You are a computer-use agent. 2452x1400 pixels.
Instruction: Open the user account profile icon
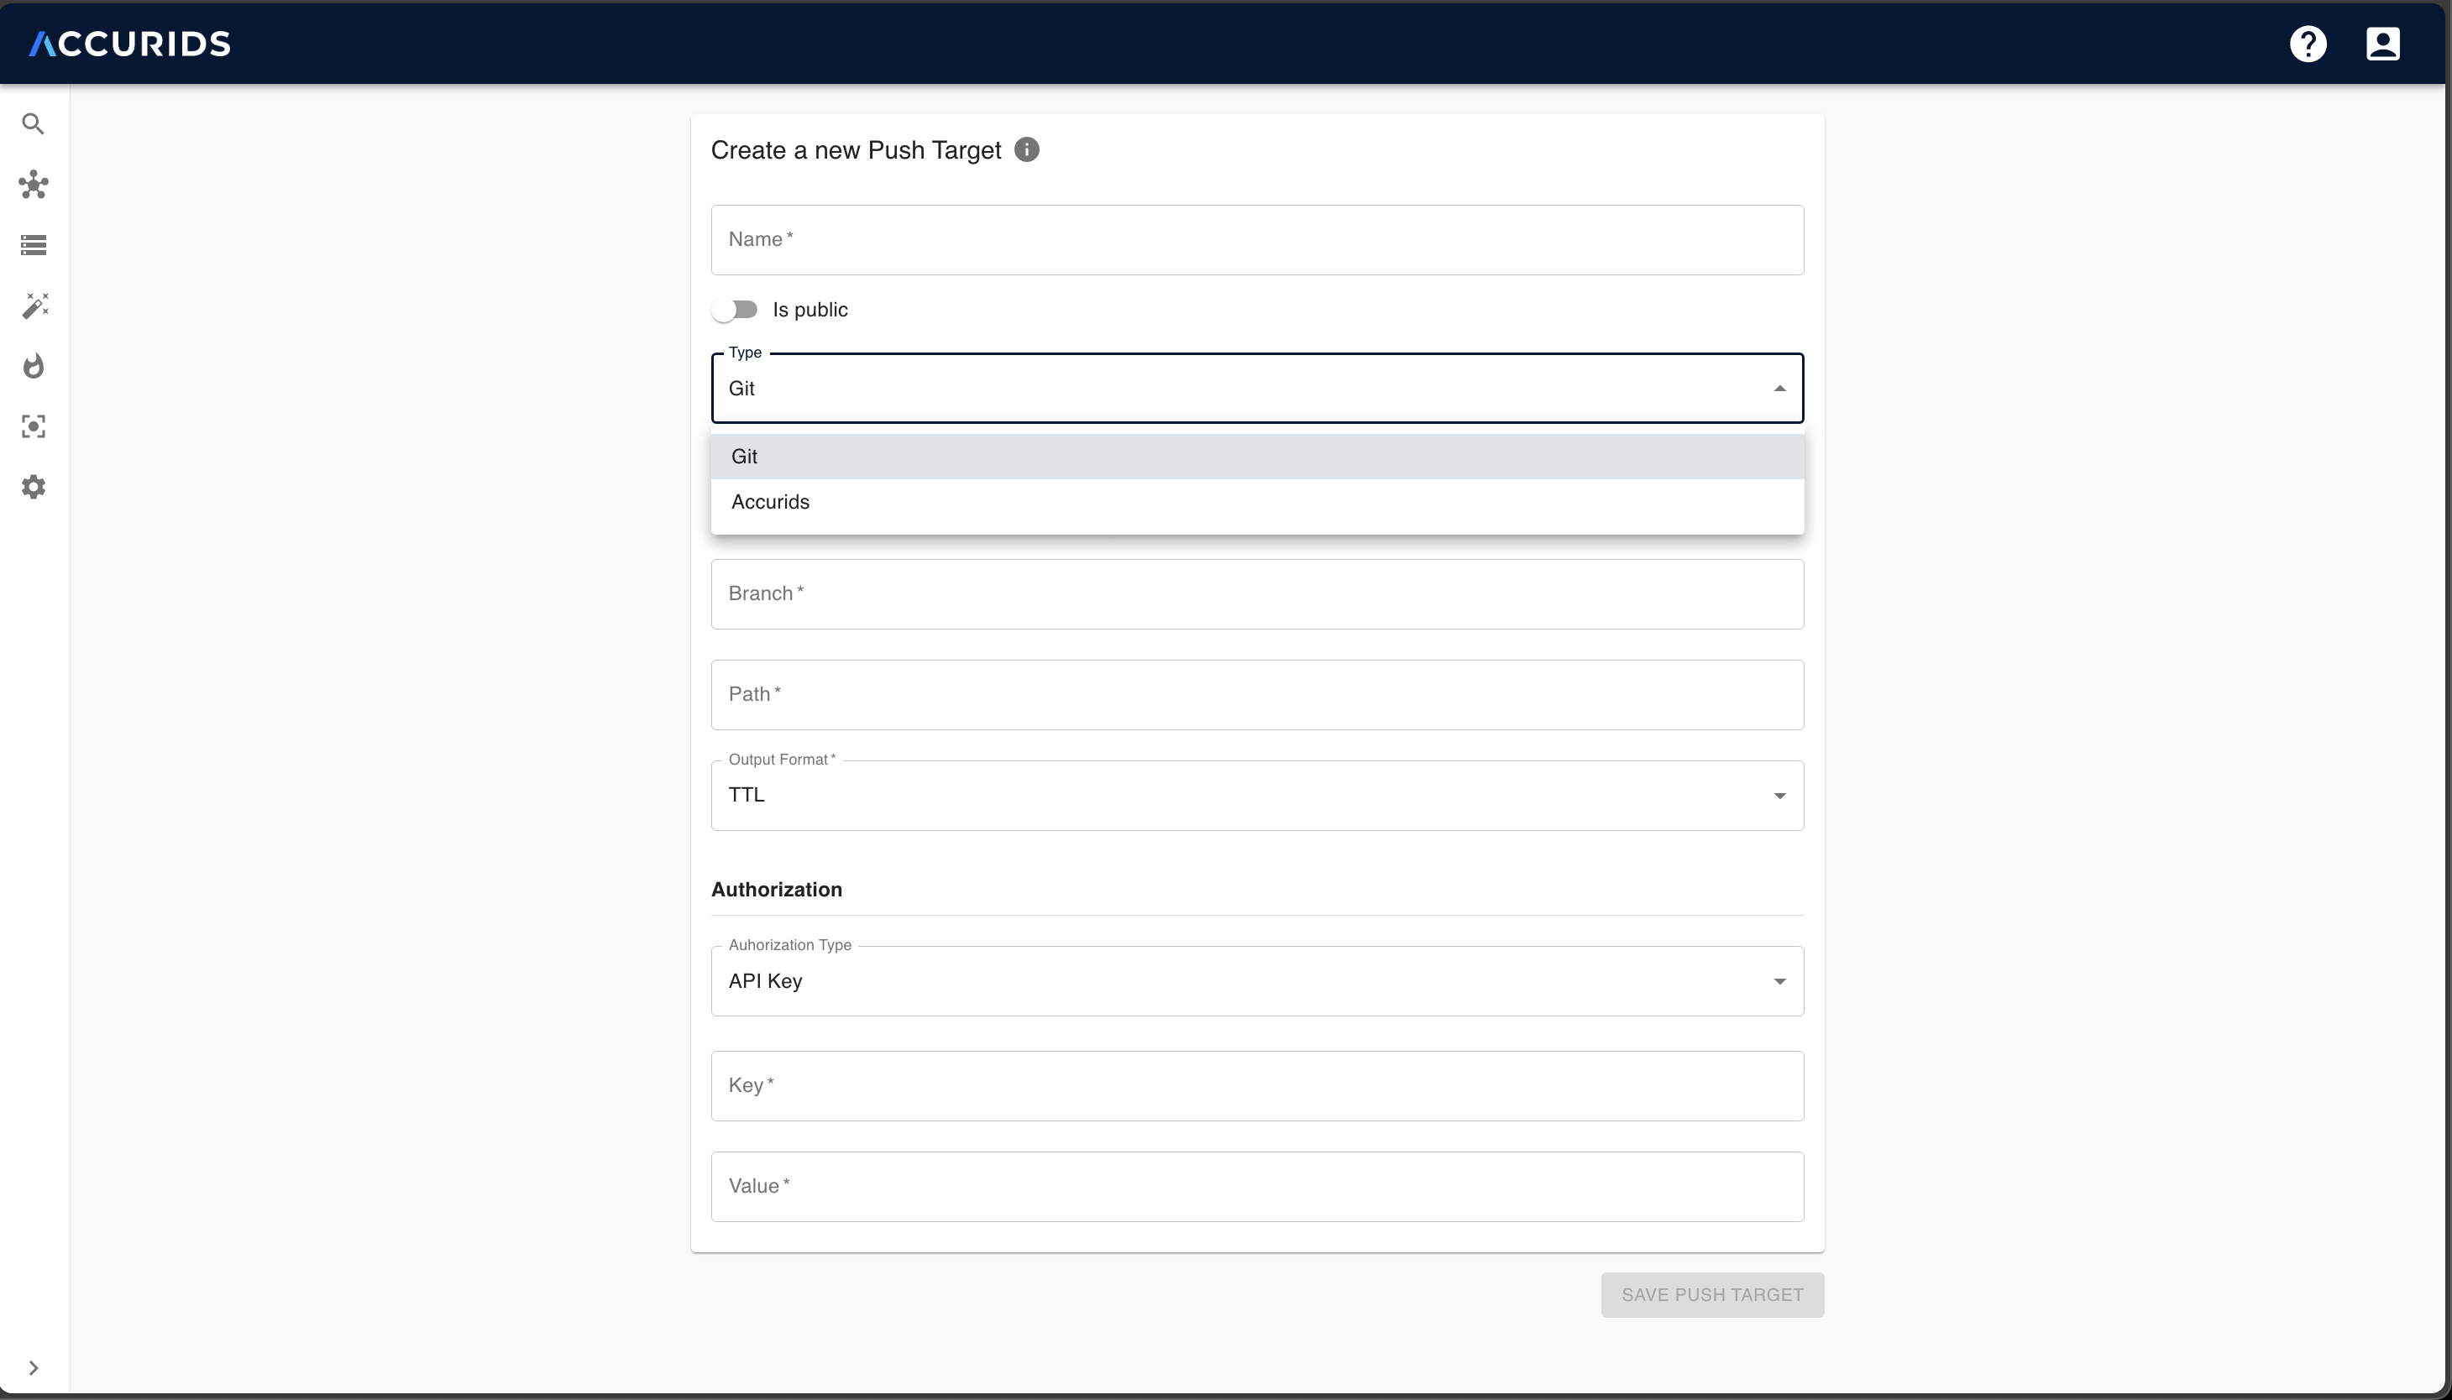[x=2381, y=44]
